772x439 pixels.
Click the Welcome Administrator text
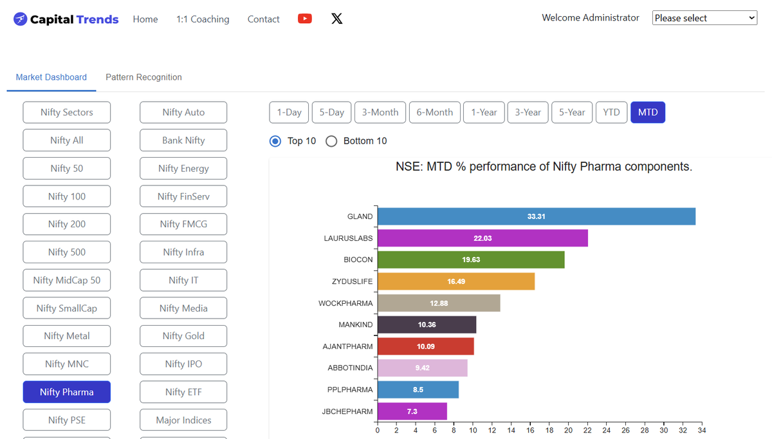coord(591,18)
